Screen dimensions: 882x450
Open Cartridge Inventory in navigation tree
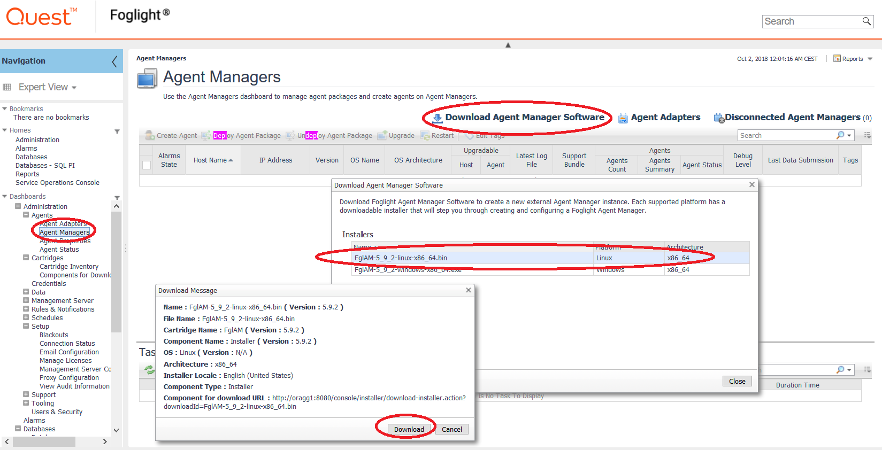pos(69,267)
